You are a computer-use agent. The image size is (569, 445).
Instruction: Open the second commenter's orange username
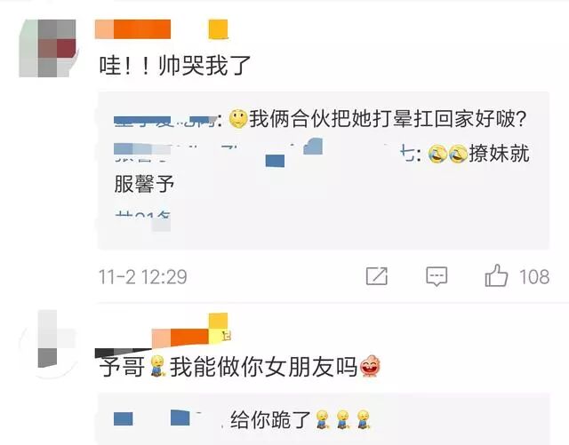pyautogui.click(x=180, y=338)
